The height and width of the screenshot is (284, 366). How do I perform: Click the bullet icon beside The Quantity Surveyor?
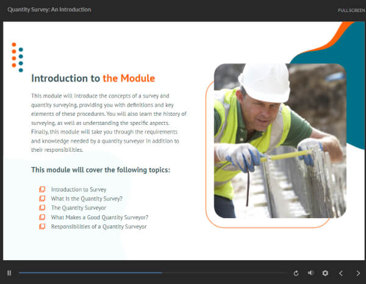click(x=42, y=208)
